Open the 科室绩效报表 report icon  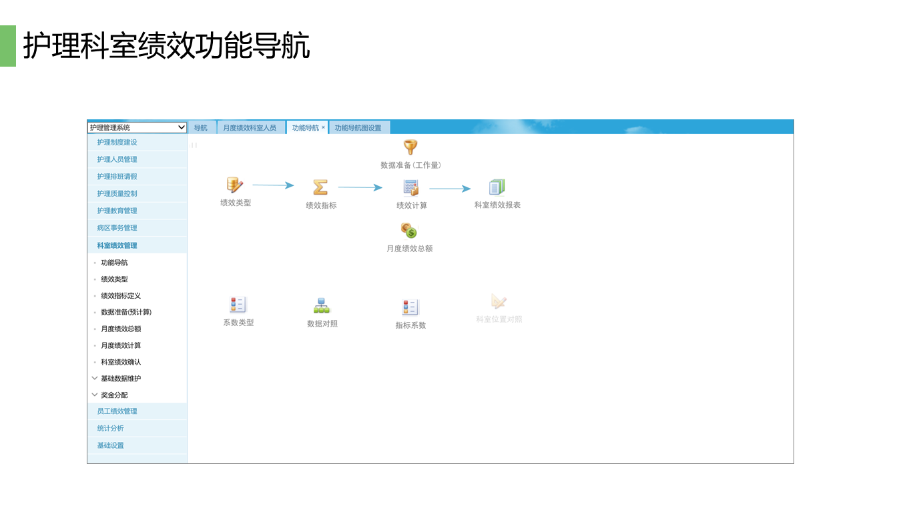tap(497, 187)
